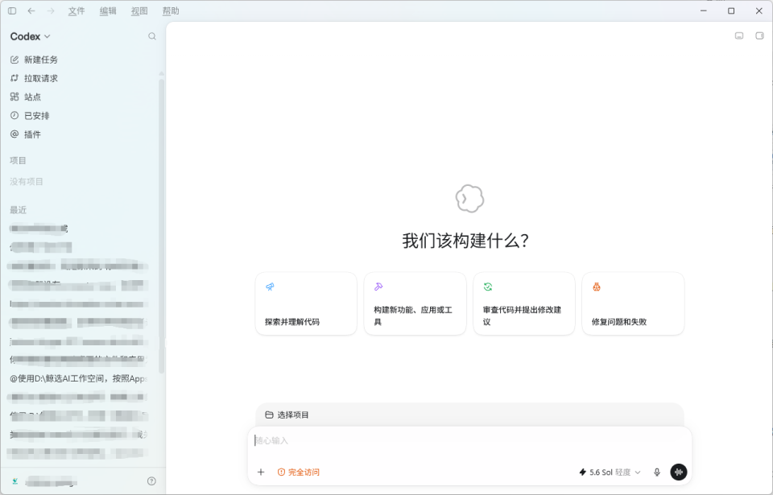Click the microphone voice input icon
This screenshot has width=773, height=495.
(657, 472)
